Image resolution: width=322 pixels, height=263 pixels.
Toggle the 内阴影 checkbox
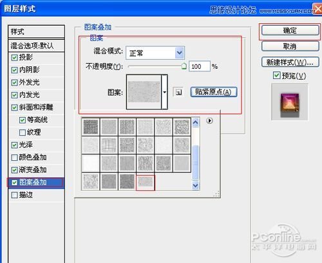14,70
